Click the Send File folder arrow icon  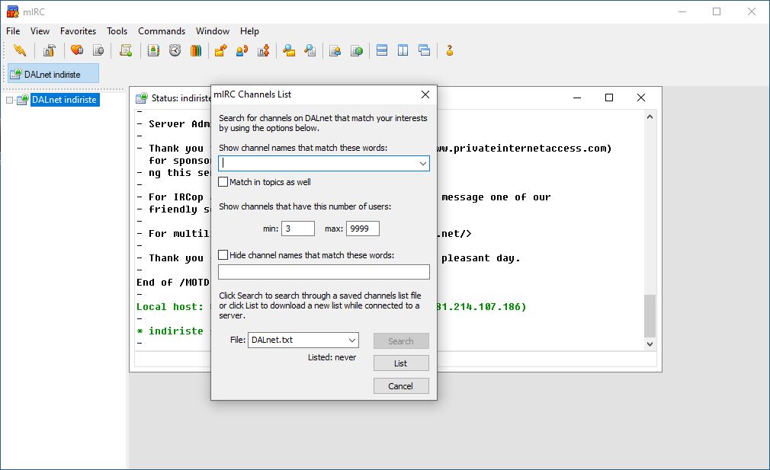220,50
